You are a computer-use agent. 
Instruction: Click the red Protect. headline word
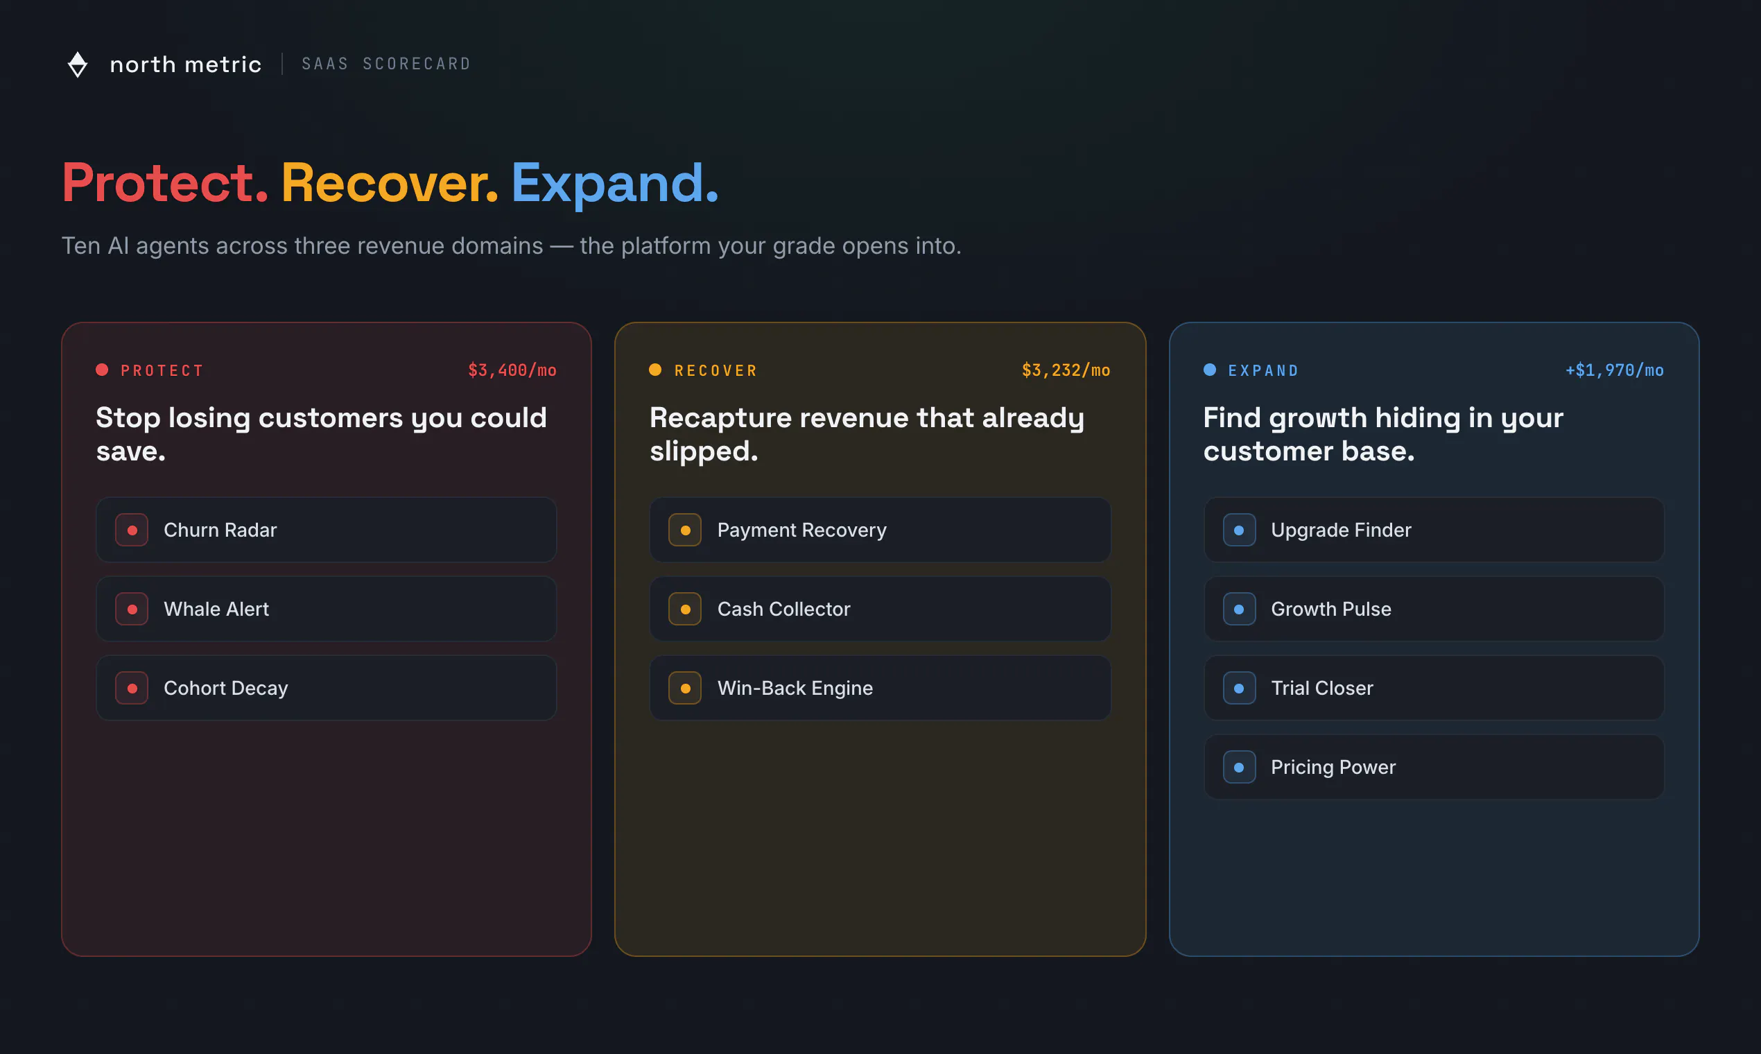pyautogui.click(x=165, y=183)
